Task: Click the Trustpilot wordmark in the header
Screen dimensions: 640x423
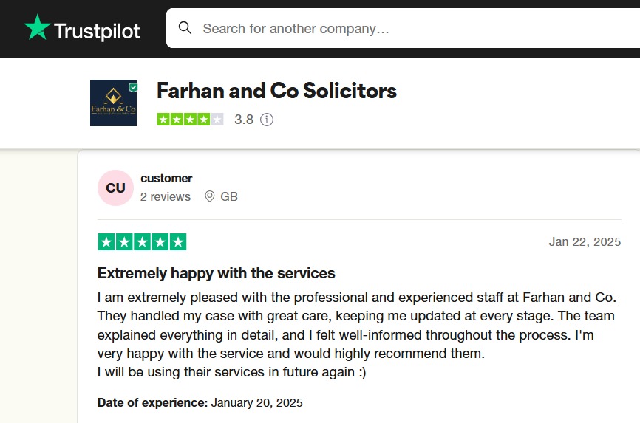Action: pyautogui.click(x=97, y=31)
